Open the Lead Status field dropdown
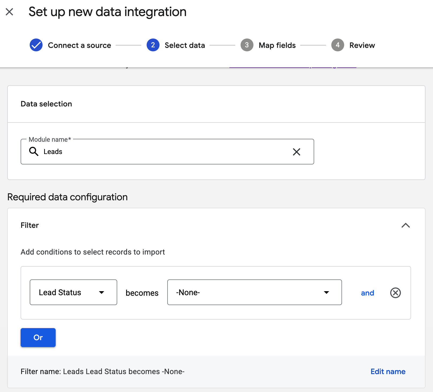 pos(73,292)
